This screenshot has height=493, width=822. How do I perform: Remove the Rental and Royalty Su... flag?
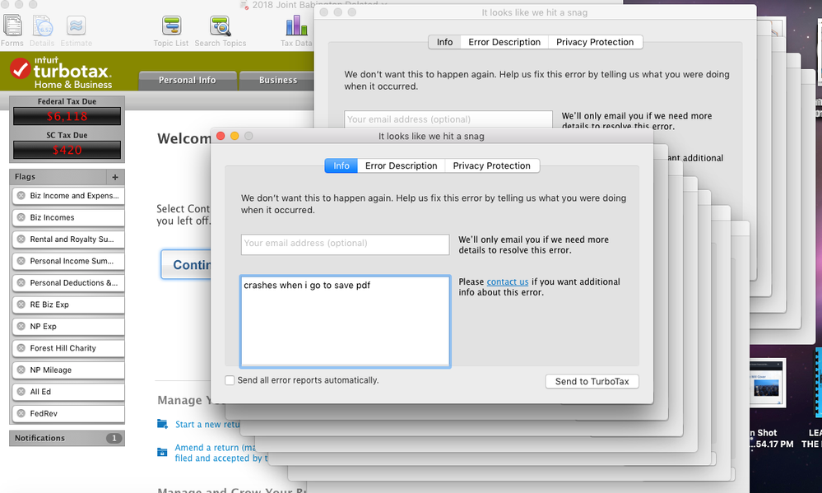21,240
